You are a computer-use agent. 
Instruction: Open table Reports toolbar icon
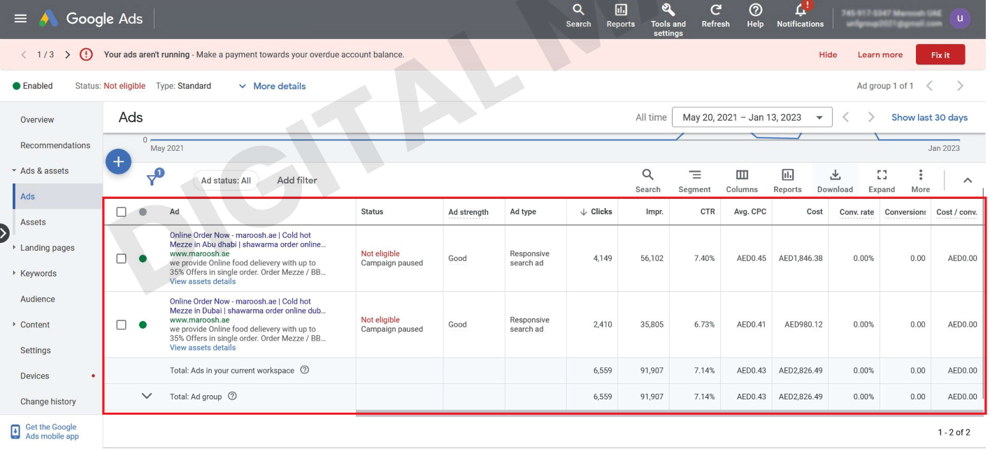pos(787,181)
